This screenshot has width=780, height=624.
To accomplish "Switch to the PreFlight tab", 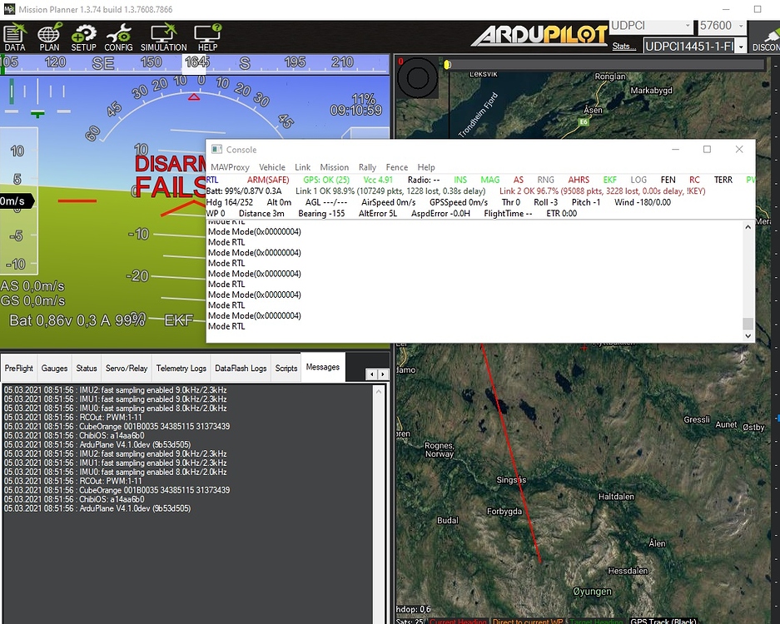I will coord(19,368).
